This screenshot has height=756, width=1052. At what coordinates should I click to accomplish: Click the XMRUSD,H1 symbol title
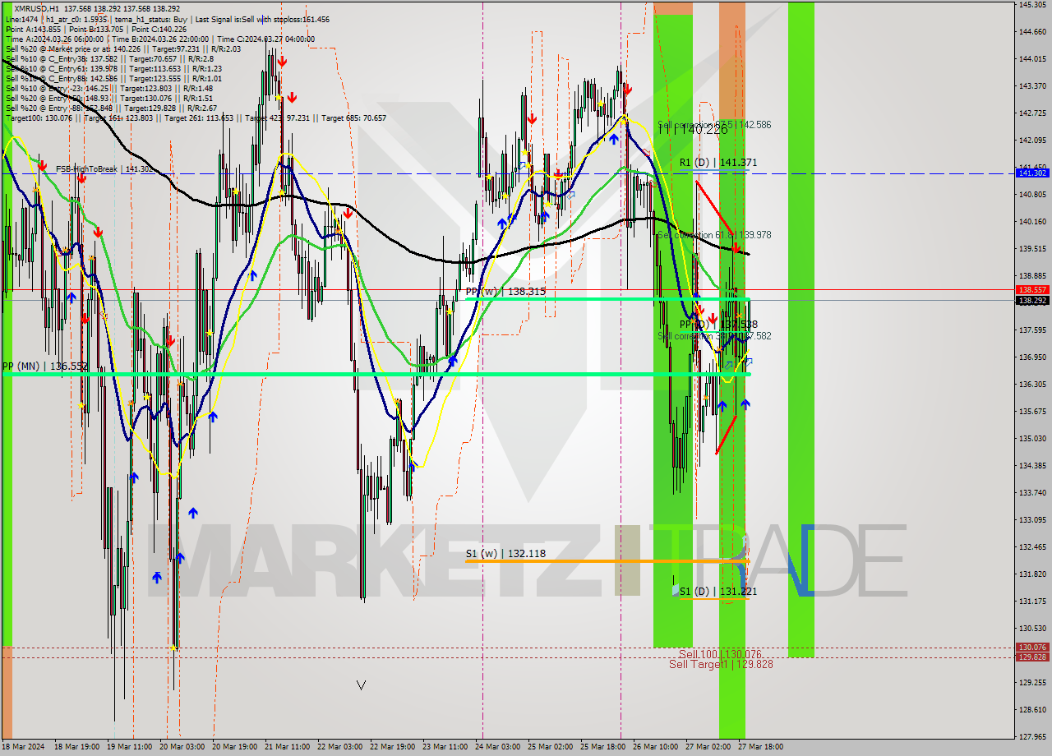tap(37, 8)
